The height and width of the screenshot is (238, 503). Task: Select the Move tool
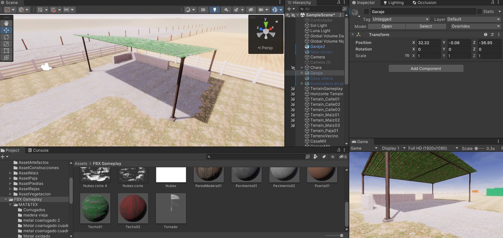coord(6,30)
